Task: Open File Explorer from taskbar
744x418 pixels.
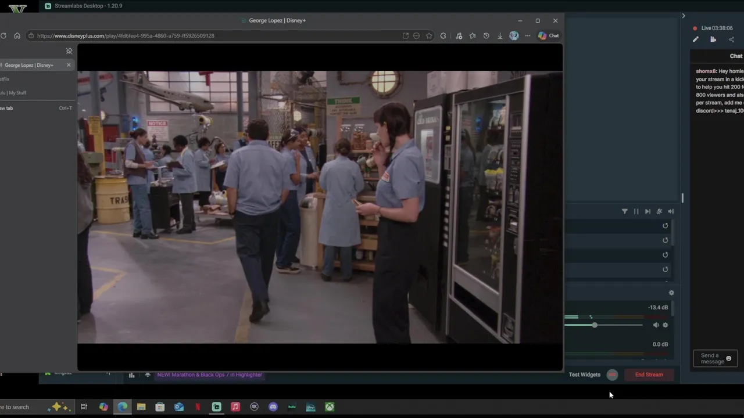Action: click(x=141, y=407)
